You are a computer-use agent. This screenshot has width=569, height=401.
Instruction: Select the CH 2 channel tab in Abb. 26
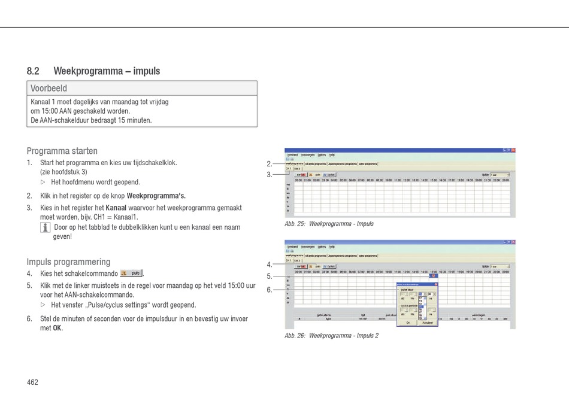click(297, 260)
